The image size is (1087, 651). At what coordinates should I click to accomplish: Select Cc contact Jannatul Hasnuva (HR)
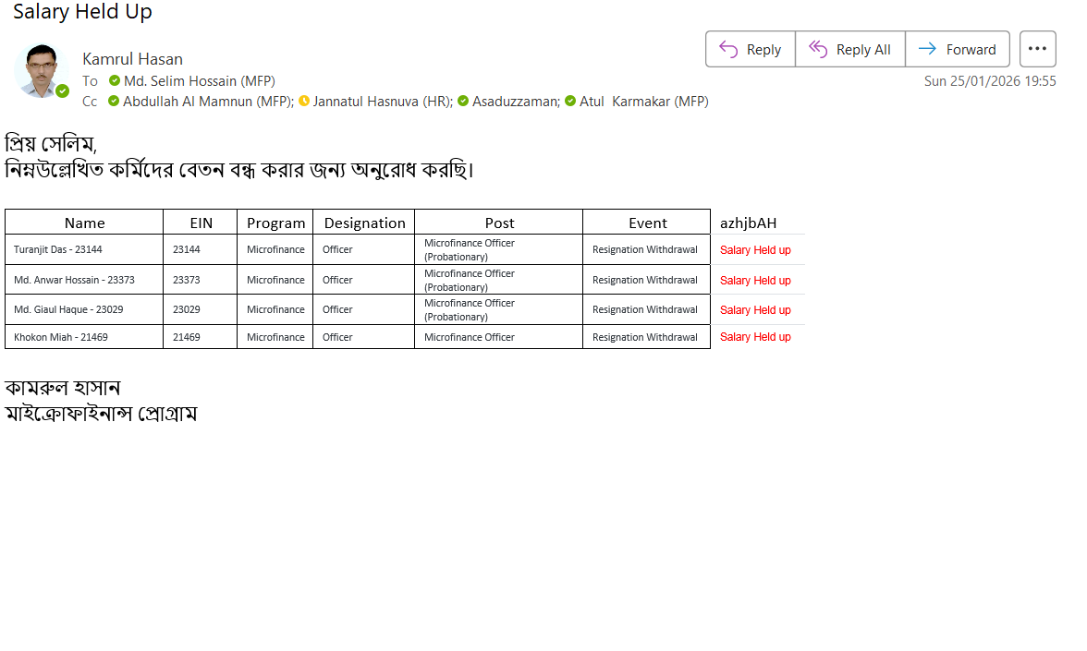(382, 102)
